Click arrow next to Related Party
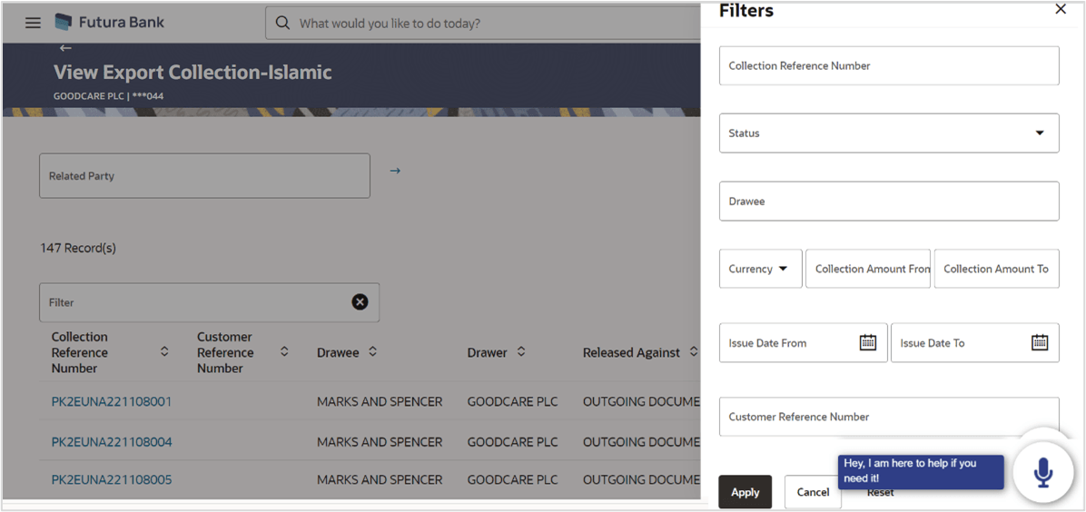 (x=395, y=171)
